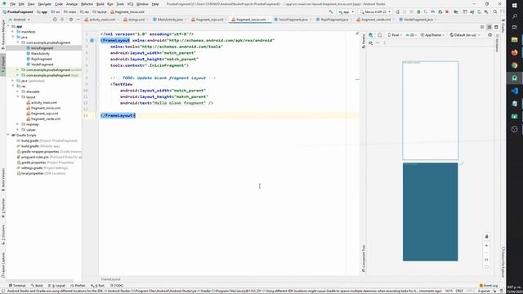523x294 pixels.
Task: Click the blueprint preview thumbnail
Action: [x=431, y=212]
